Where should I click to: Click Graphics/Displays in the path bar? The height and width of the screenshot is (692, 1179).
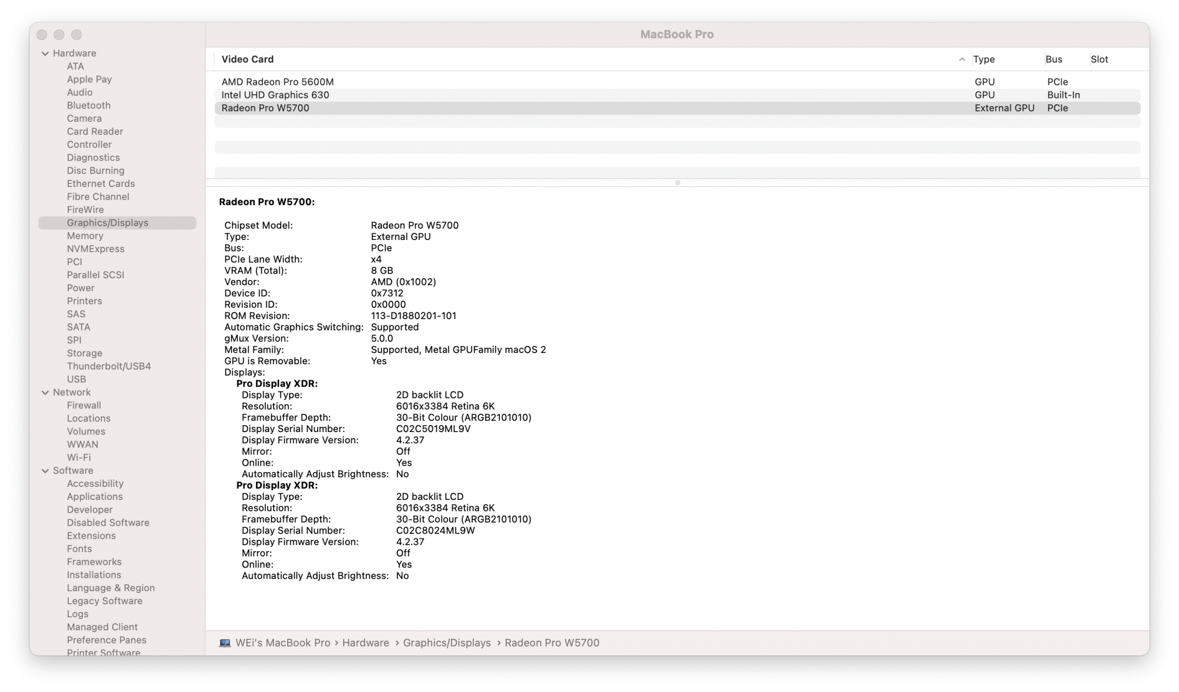447,643
